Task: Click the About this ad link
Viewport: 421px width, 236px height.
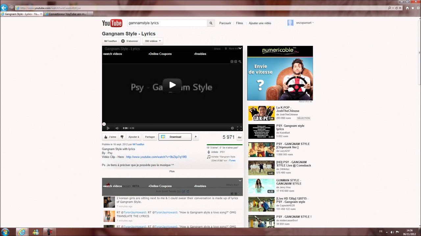Action: tap(305, 102)
